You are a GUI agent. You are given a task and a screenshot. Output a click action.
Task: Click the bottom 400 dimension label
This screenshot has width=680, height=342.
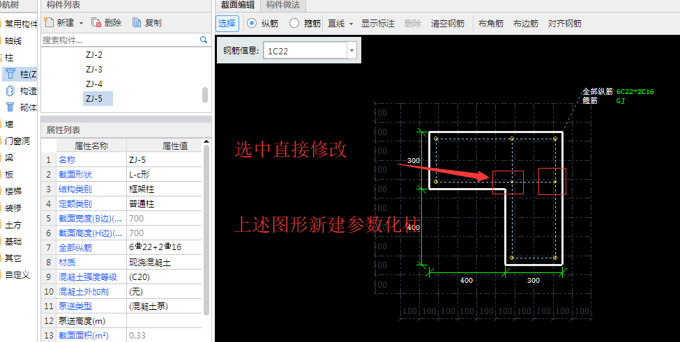pos(466,281)
